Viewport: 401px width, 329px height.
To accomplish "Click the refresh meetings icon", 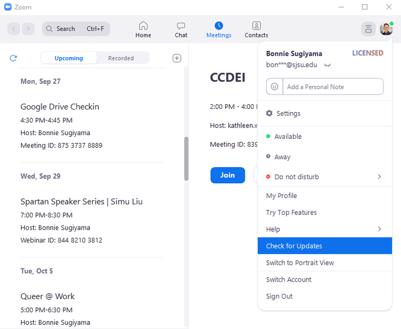I will click(13, 58).
